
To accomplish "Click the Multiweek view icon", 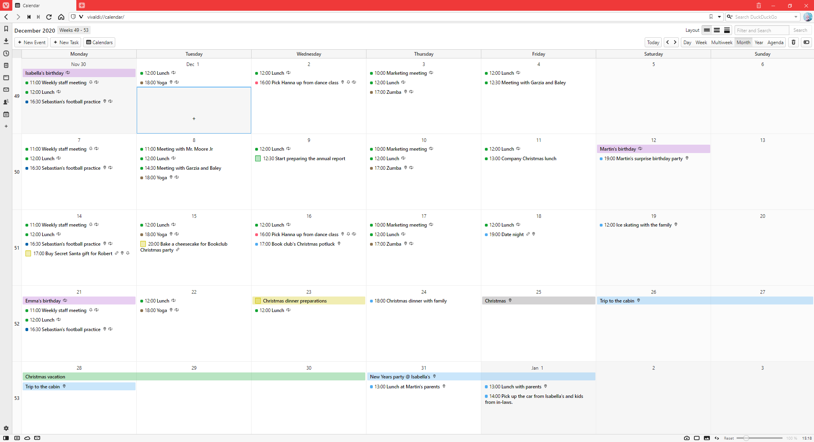I will tap(721, 42).
